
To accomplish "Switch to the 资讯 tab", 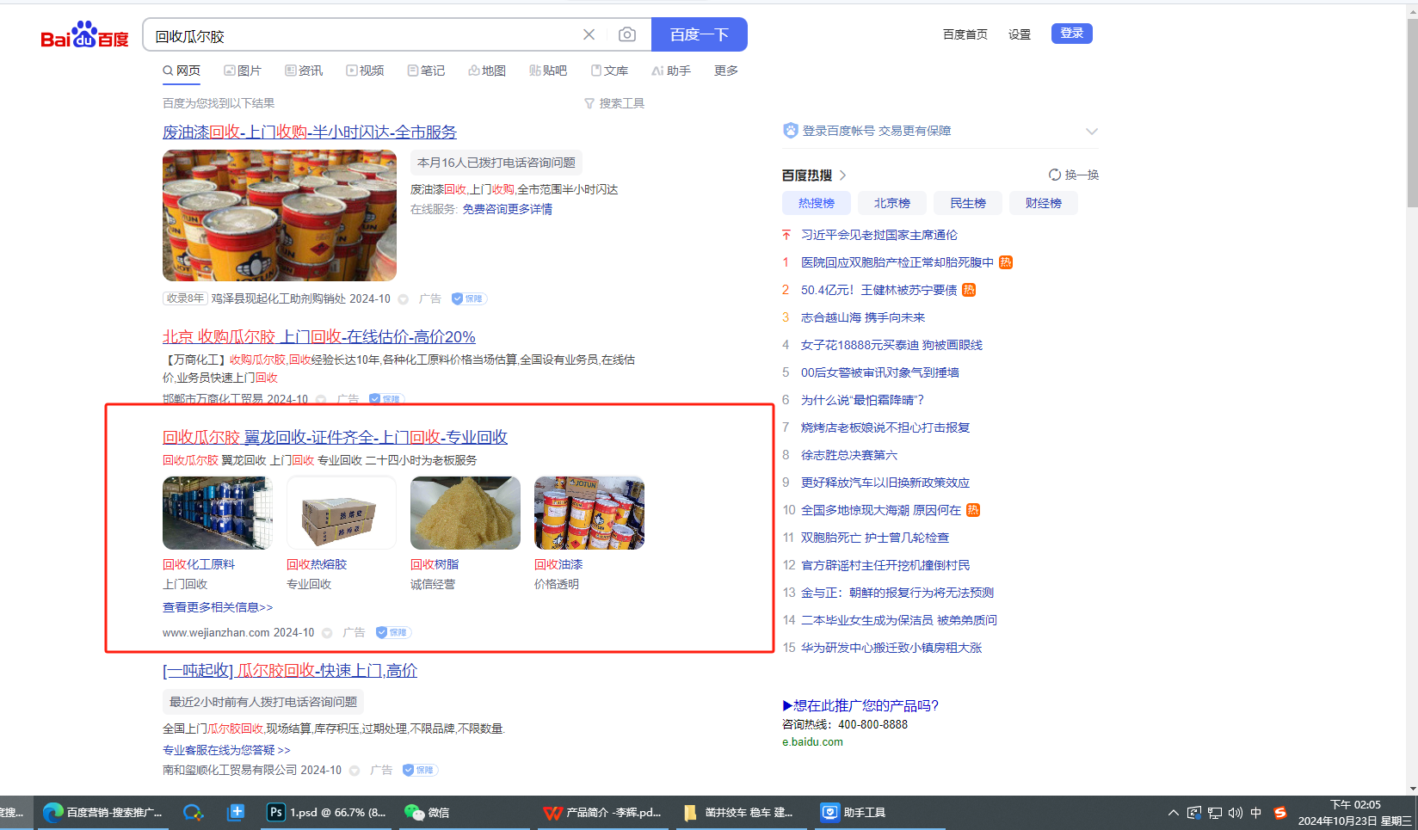I will pos(304,71).
